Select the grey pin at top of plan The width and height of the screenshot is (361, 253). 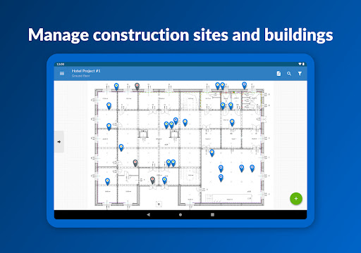tap(137, 86)
